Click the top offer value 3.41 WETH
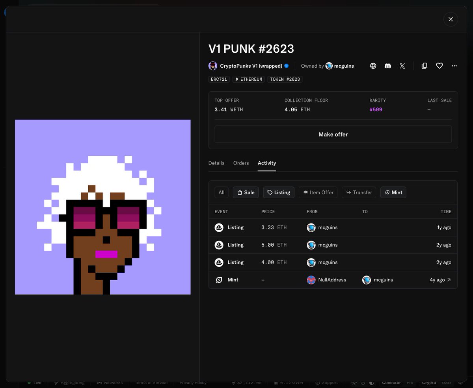The image size is (473, 388). point(229,109)
